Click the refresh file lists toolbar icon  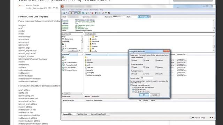tap(83, 13)
